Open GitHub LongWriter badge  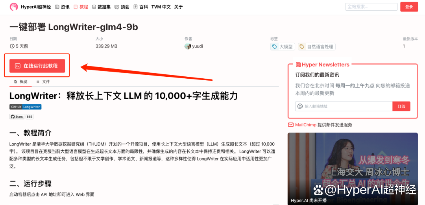(x=26, y=107)
